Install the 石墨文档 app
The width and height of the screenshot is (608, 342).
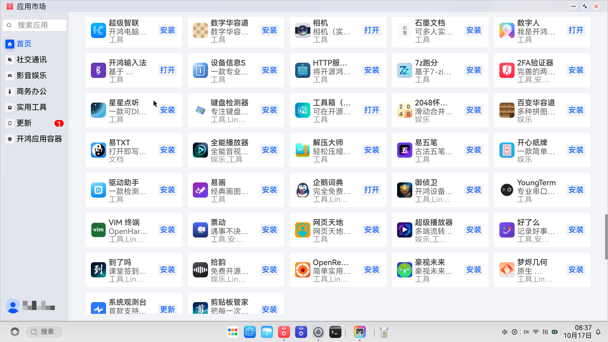tap(474, 30)
